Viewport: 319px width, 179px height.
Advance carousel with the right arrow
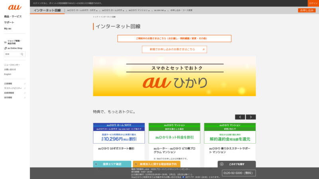251,117
